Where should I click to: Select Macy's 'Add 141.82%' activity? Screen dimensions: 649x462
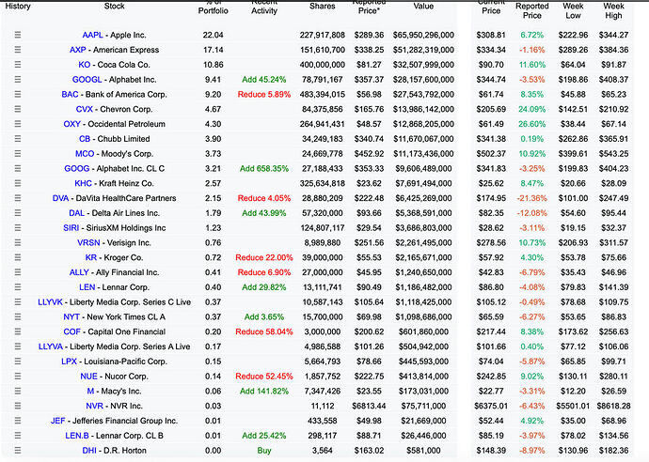(x=264, y=391)
